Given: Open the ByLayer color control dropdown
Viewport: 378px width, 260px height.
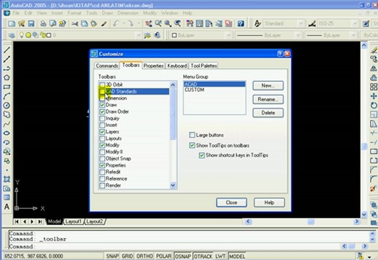Looking at the screenshot, I should click(228, 35).
